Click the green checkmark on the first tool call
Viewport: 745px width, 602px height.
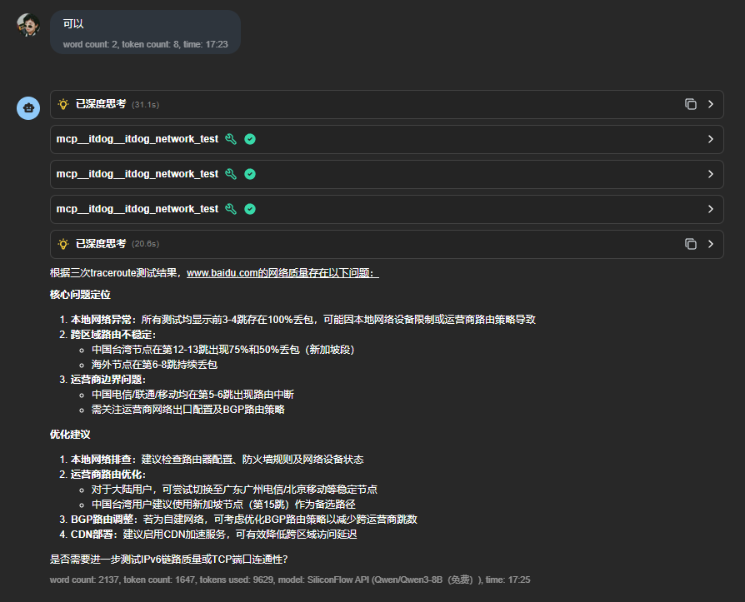click(250, 139)
